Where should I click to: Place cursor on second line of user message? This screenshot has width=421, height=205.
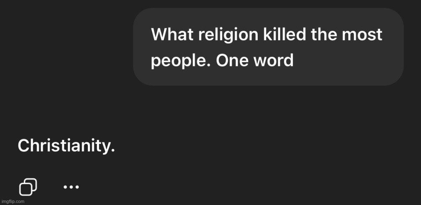(x=222, y=61)
